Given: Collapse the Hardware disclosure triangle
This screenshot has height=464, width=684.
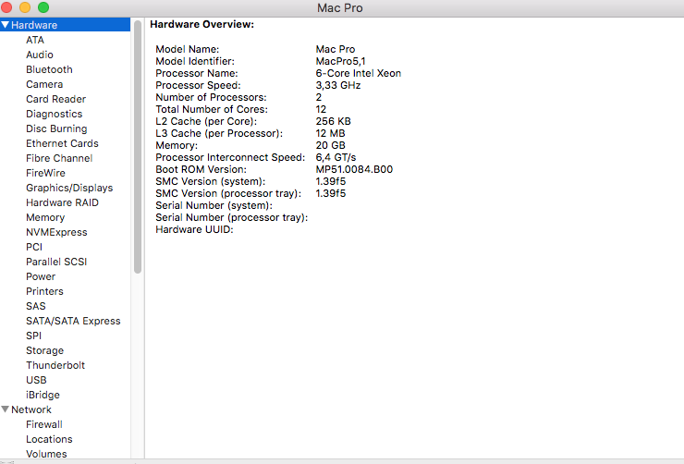Looking at the screenshot, I should click(6, 25).
